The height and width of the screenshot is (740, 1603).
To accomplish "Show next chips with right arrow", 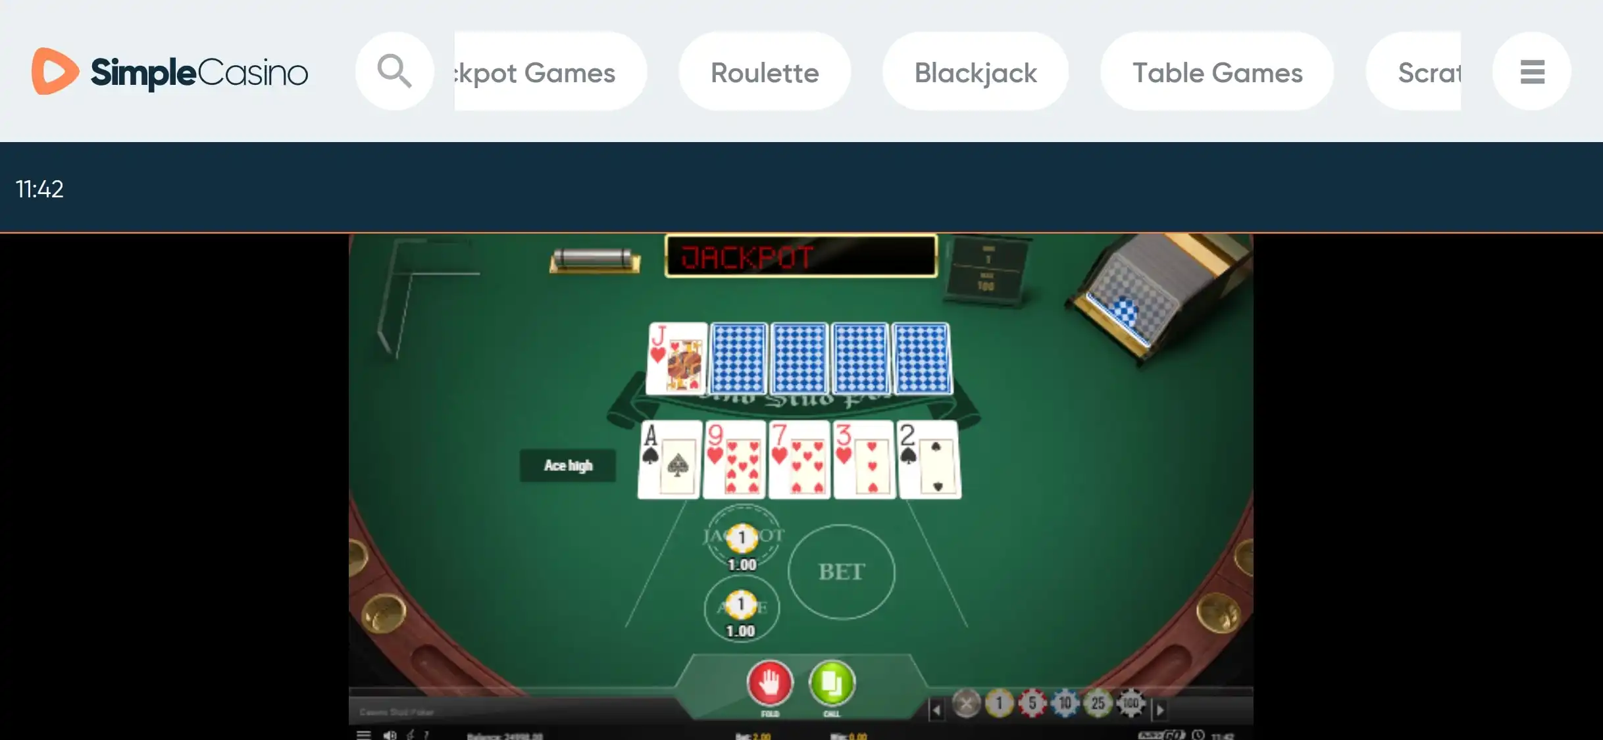I will pyautogui.click(x=1159, y=710).
